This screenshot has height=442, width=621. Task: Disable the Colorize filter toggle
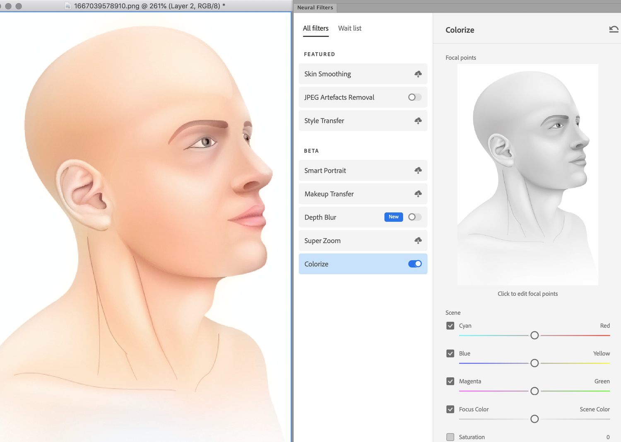[415, 264]
